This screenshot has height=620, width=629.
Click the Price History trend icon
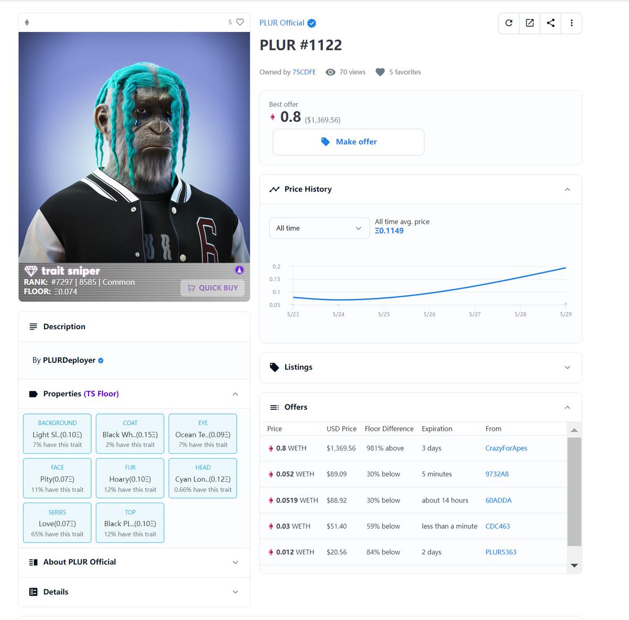pos(274,189)
